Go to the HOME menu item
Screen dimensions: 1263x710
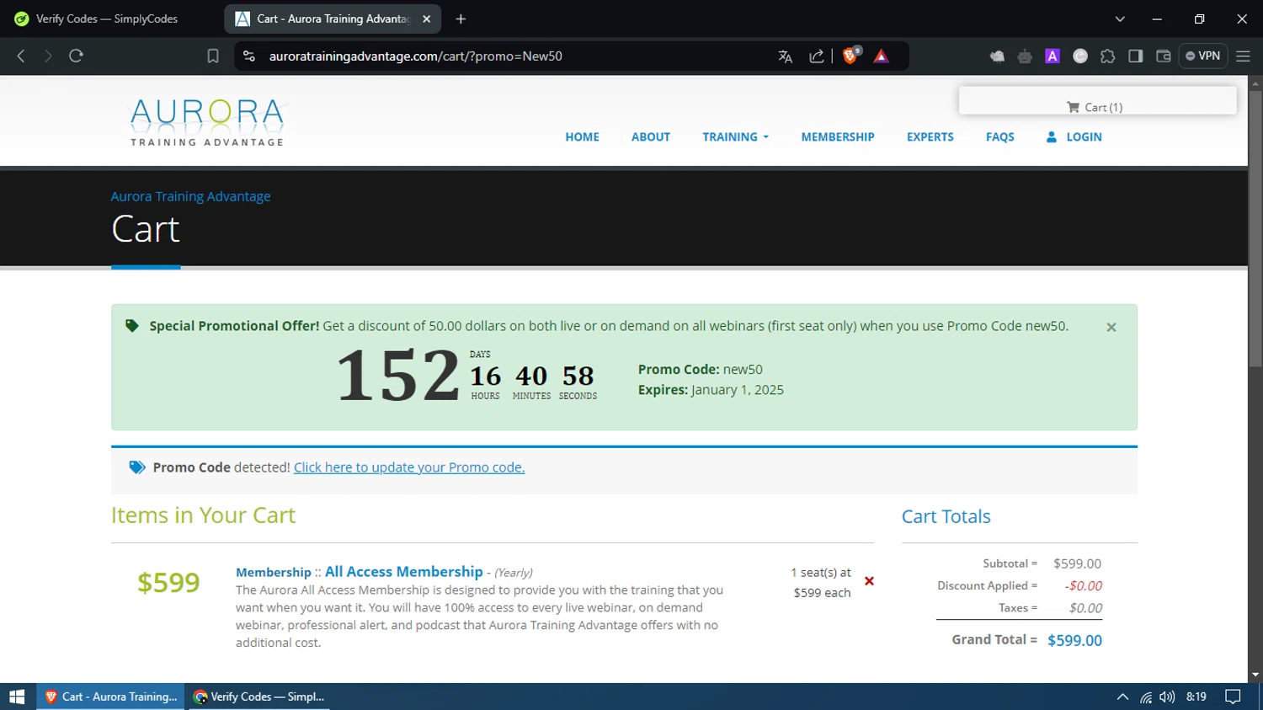[x=582, y=136]
